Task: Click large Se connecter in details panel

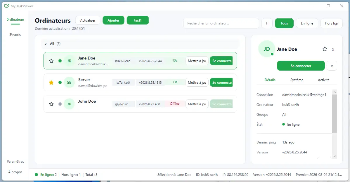Action: coord(301,66)
